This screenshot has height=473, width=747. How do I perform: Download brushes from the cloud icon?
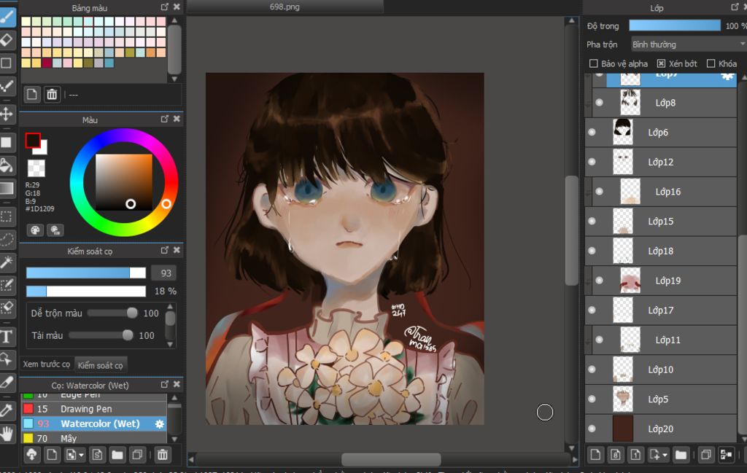click(x=32, y=455)
